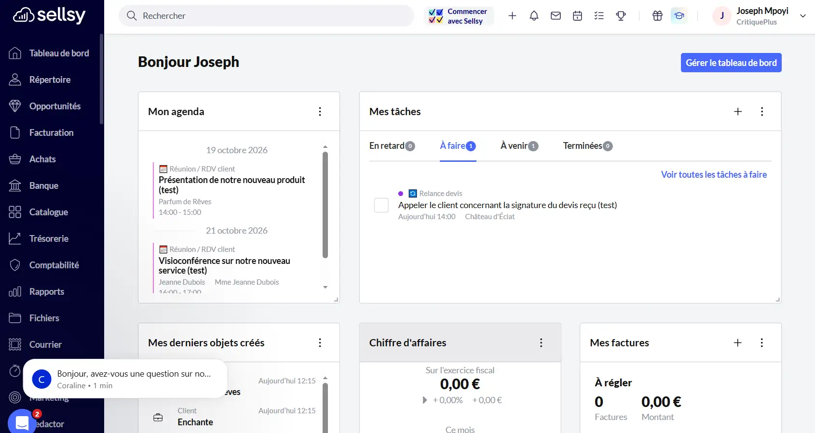Open Mes tâches three-dot options menu
815x433 pixels.
click(x=762, y=112)
